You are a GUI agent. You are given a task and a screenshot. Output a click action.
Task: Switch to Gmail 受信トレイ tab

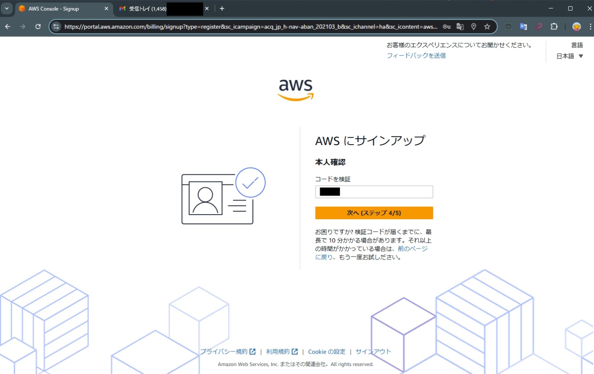point(163,8)
